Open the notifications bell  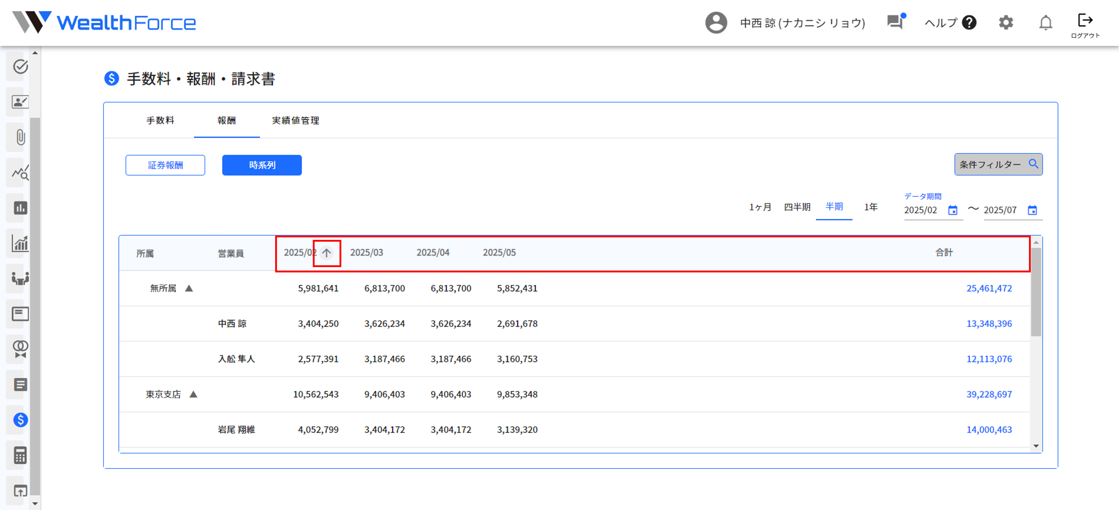click(x=1046, y=23)
